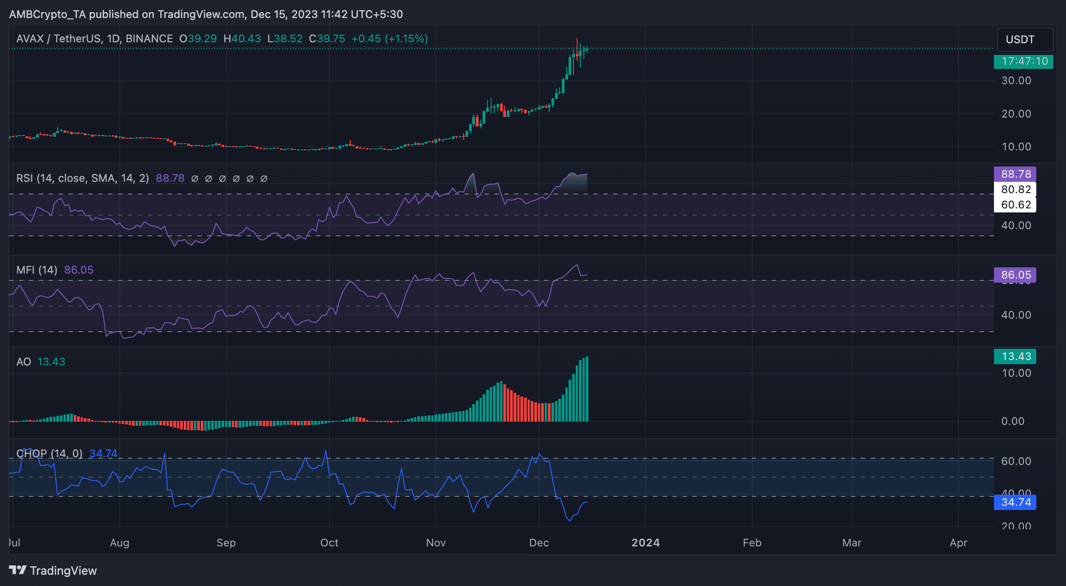Click the C39.75 close price value
Image resolution: width=1066 pixels, height=586 pixels.
pos(327,39)
